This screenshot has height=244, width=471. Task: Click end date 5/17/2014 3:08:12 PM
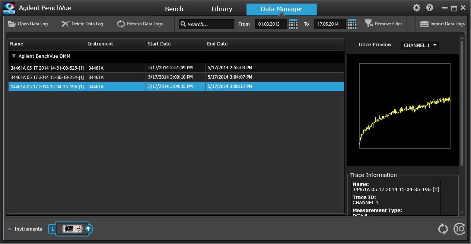(x=230, y=86)
